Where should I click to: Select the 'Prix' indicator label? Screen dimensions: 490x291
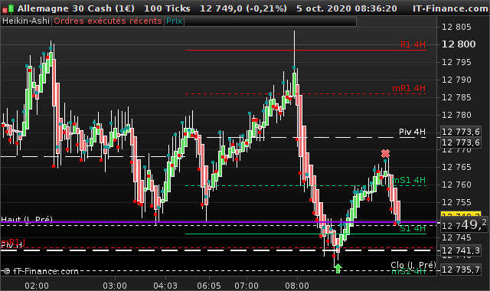pos(174,21)
